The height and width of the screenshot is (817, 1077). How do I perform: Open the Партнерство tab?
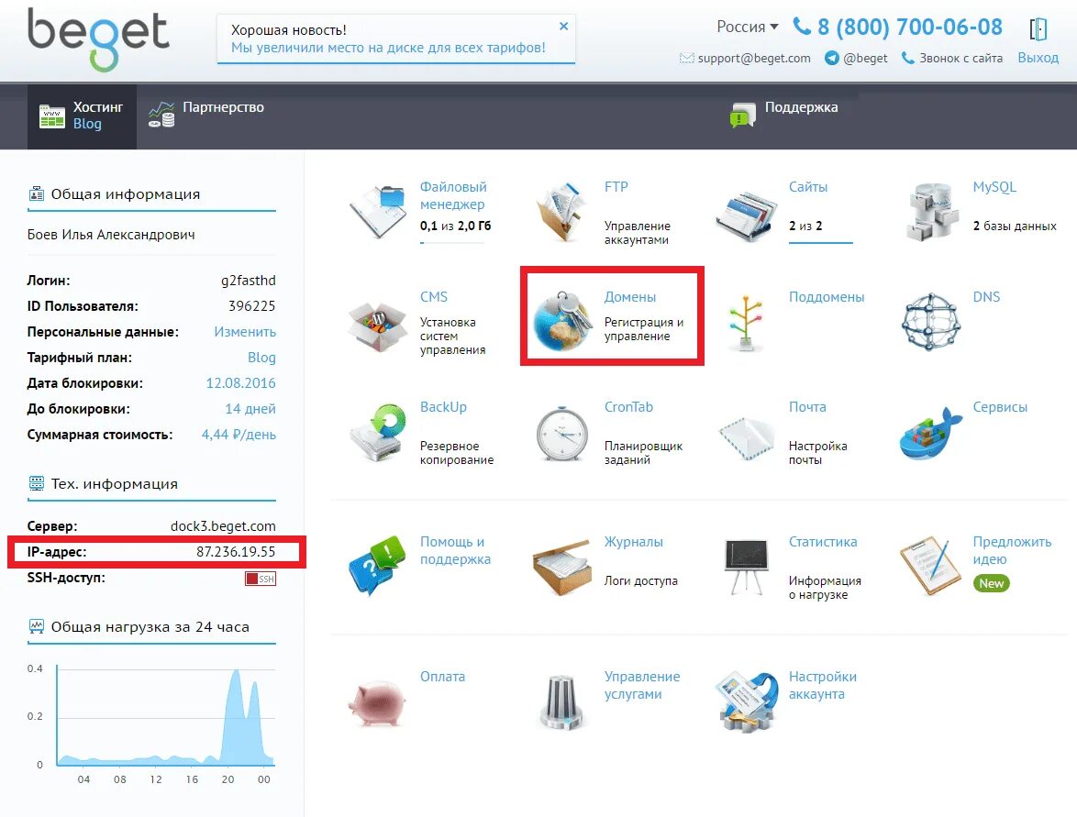[x=206, y=115]
